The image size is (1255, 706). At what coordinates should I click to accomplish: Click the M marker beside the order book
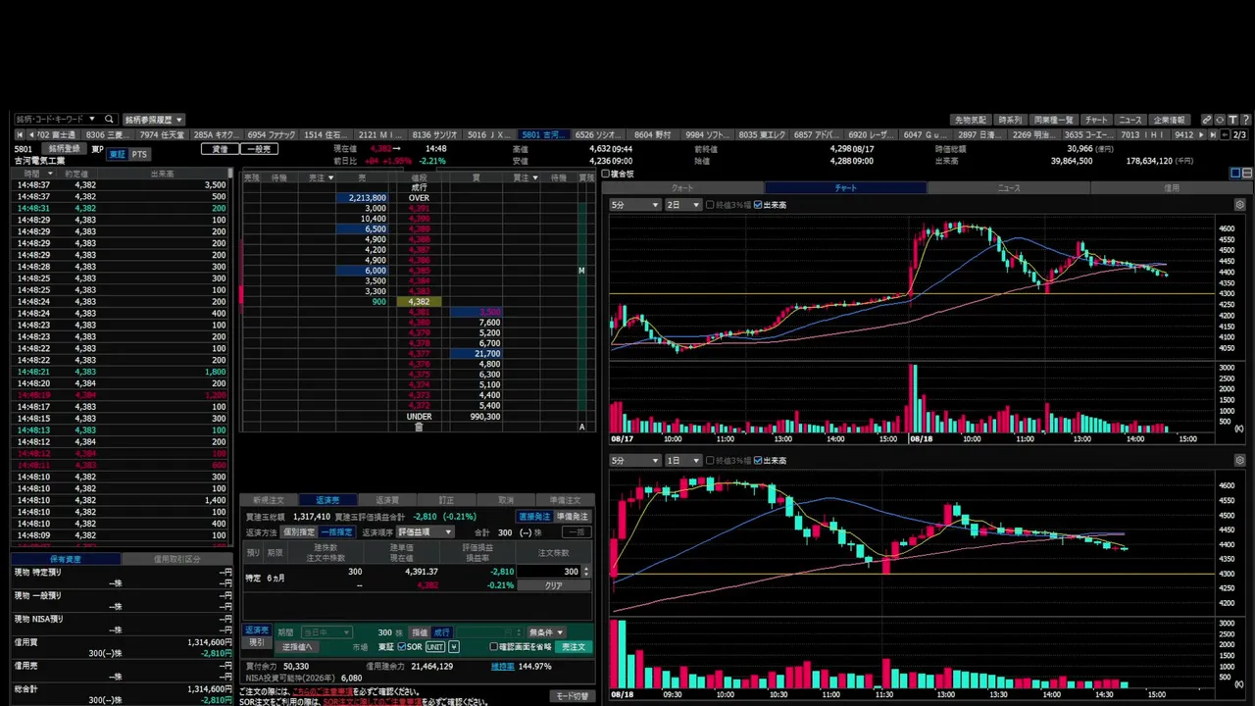(581, 271)
